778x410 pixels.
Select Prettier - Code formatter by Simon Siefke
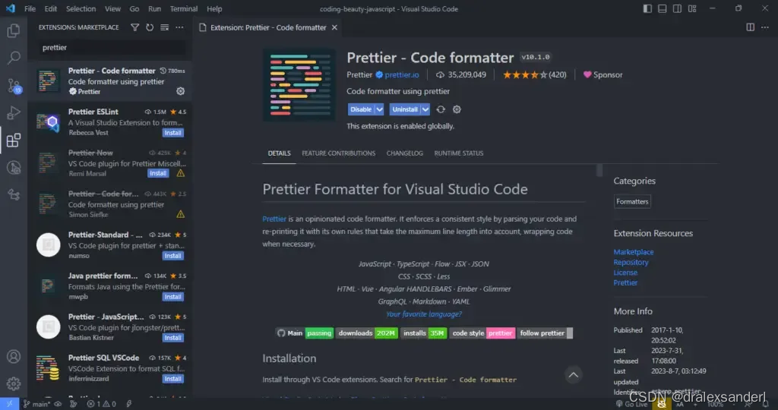point(109,203)
